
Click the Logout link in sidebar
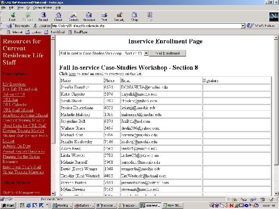click(x=9, y=141)
